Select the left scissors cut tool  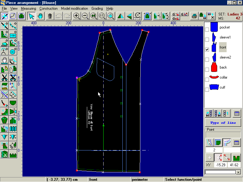[5, 78]
